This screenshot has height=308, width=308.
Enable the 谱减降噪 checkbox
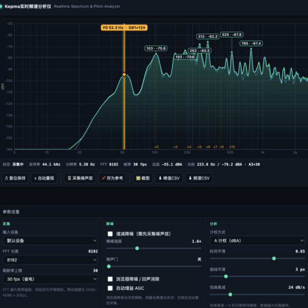pyautogui.click(x=110, y=234)
